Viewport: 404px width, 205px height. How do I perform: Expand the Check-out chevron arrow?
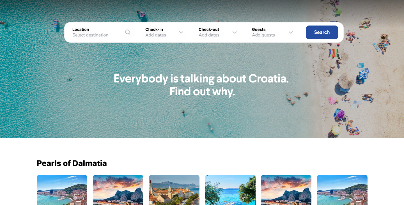pos(235,32)
